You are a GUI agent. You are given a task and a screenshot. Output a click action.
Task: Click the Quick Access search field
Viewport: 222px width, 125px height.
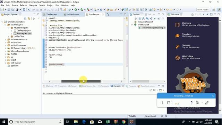point(203,10)
